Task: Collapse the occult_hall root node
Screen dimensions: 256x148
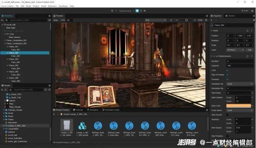Action: click(x=2, y=25)
